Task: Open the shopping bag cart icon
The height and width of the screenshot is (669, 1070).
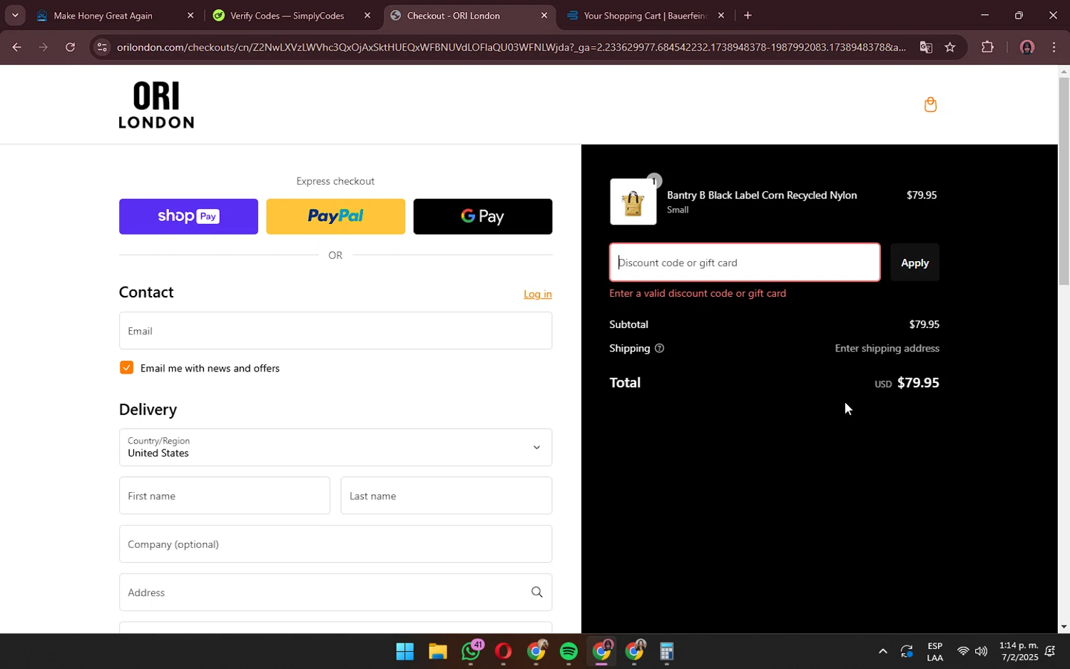Action: [x=930, y=105]
